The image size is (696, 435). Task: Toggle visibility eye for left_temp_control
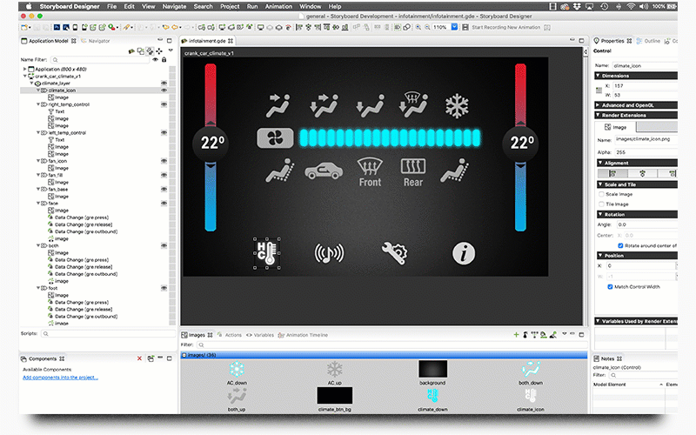164,133
